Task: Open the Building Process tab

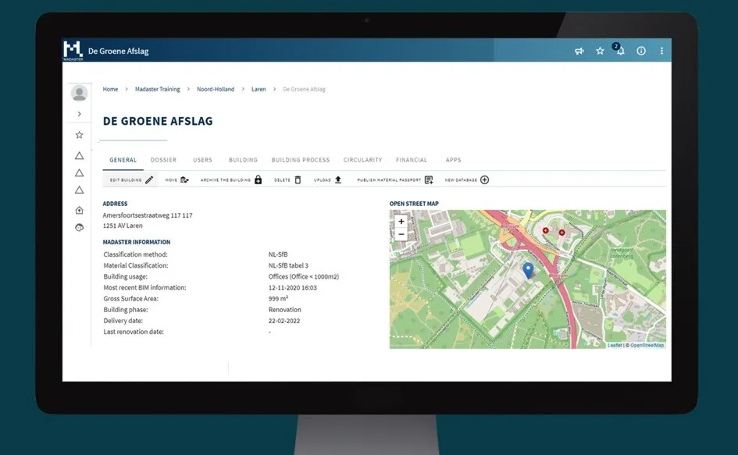Action: 301,160
